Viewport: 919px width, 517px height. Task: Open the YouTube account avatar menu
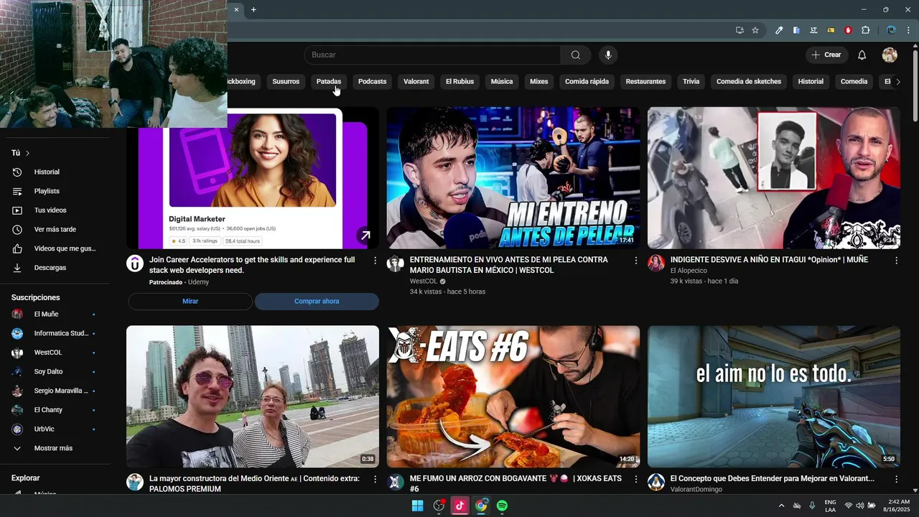(890, 55)
